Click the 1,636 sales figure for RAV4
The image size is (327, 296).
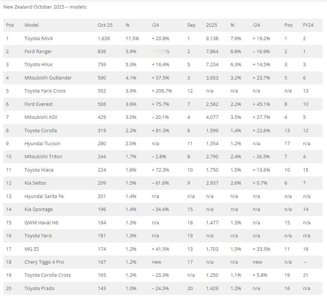pos(104,38)
